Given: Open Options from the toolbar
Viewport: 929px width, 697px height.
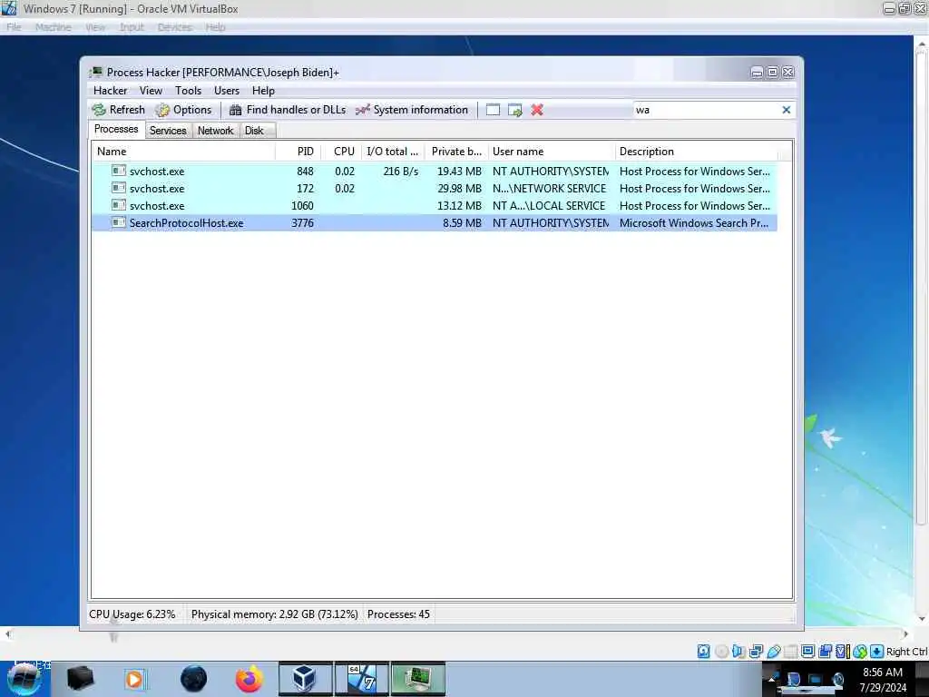Looking at the screenshot, I should pos(183,110).
